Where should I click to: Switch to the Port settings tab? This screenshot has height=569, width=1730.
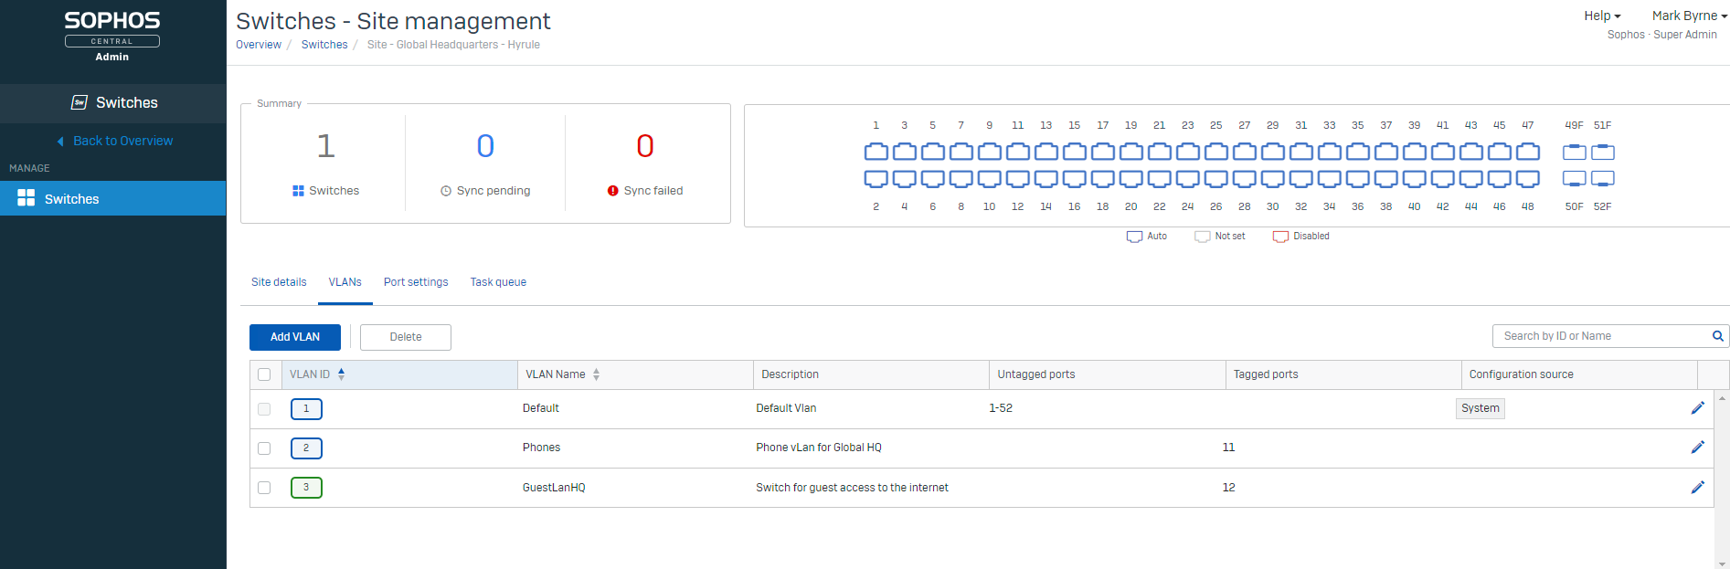coord(416,282)
